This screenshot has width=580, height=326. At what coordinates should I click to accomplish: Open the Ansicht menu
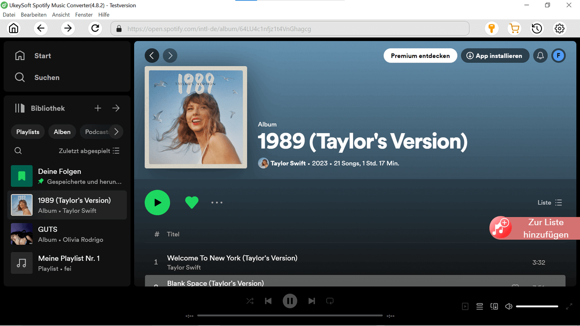[61, 15]
